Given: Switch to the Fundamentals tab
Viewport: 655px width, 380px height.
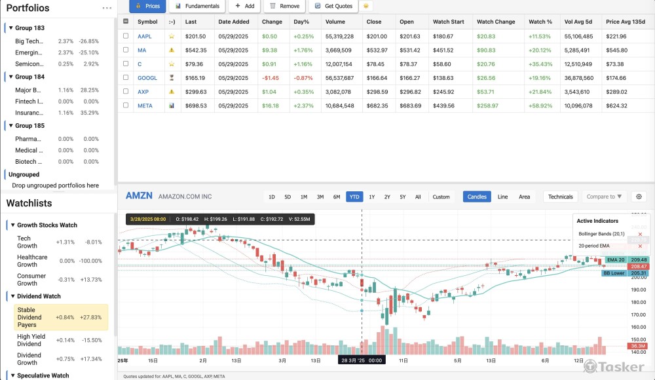Looking at the screenshot, I should tap(197, 6).
